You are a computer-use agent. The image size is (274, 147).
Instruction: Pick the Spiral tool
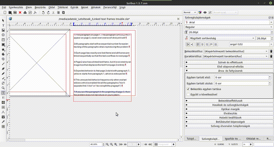pyautogui.click(x=3, y=59)
